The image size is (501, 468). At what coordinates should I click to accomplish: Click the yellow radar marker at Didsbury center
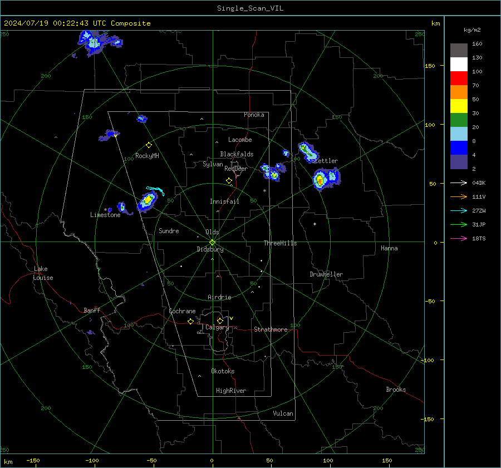[212, 243]
